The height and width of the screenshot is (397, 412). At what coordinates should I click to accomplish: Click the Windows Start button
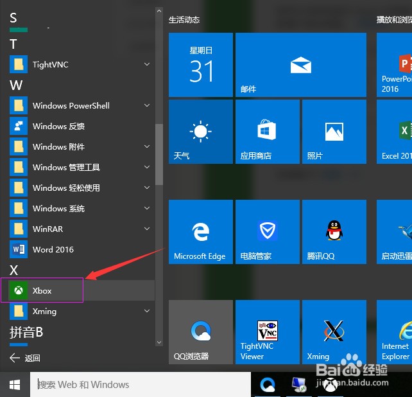tap(15, 385)
